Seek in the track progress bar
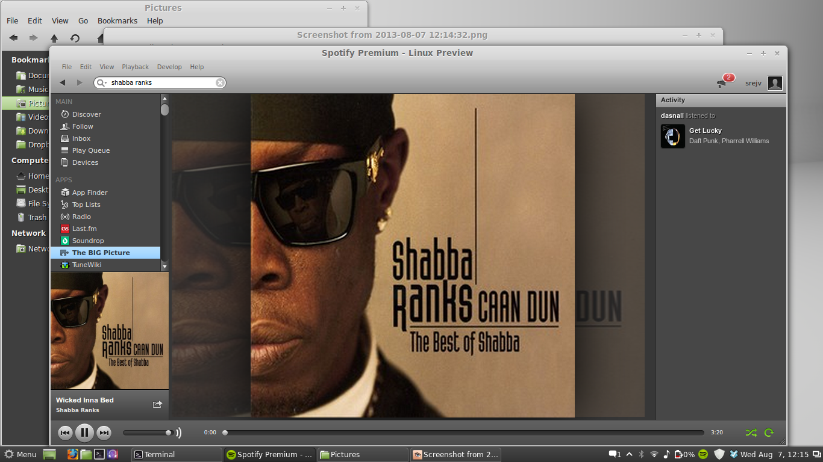Screen dimensions: 823x462 coord(463,433)
